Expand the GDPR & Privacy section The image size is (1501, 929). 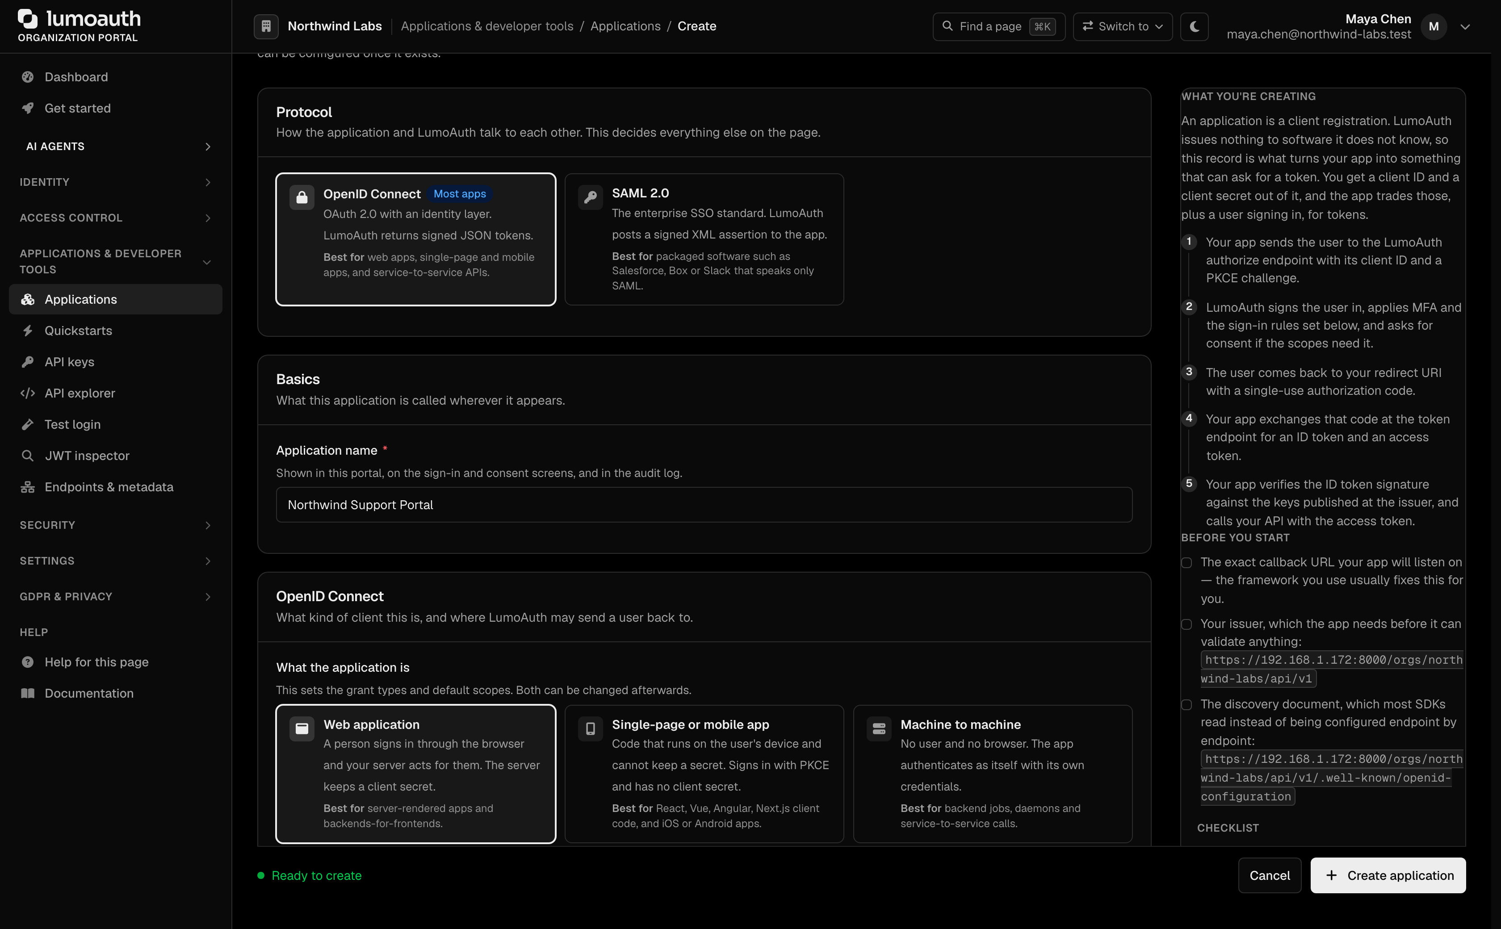(116, 597)
